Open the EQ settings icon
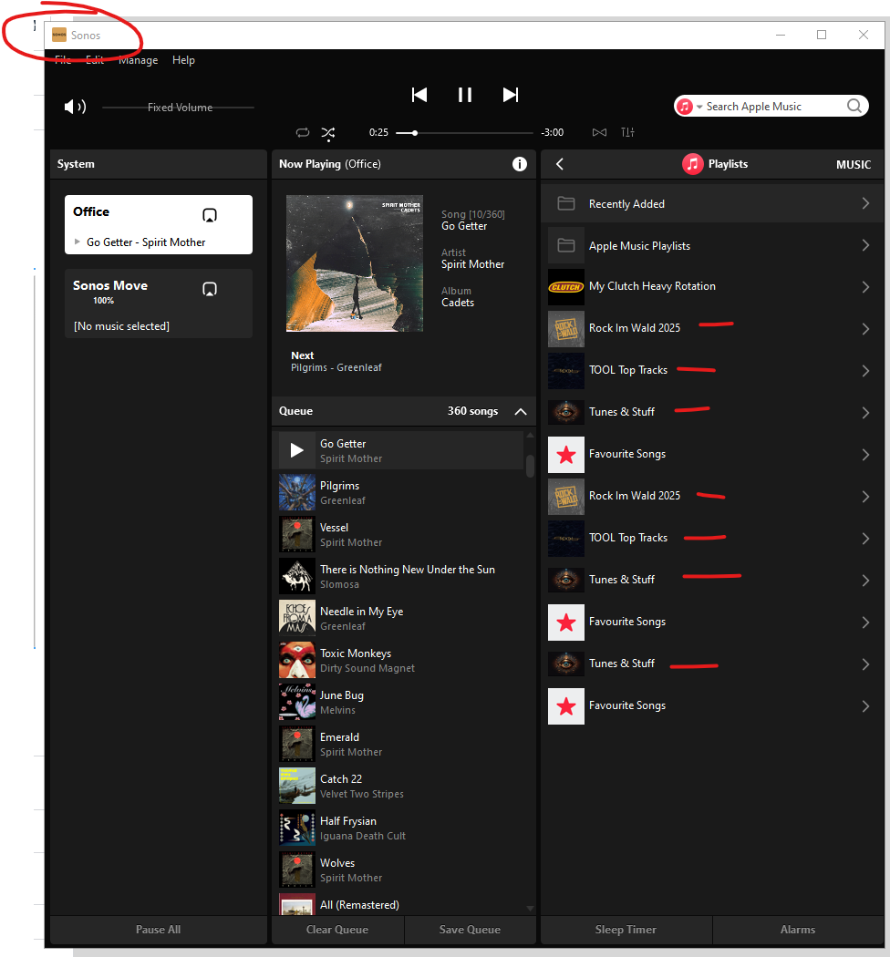This screenshot has width=890, height=957. [x=627, y=132]
